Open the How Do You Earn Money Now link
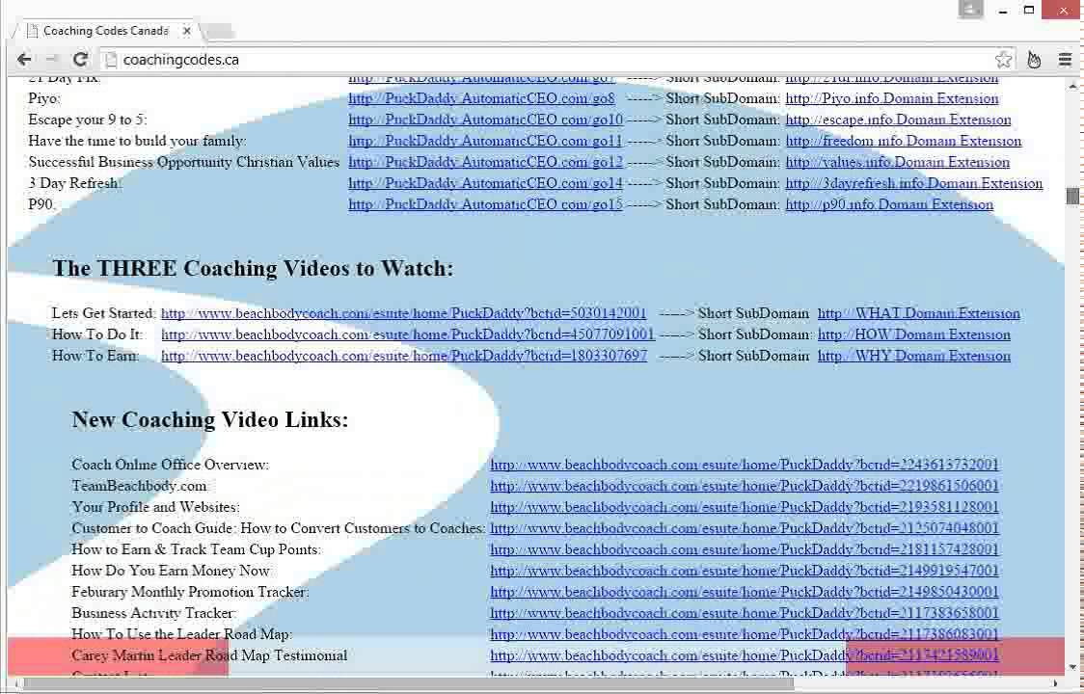The width and height of the screenshot is (1084, 694). point(745,571)
